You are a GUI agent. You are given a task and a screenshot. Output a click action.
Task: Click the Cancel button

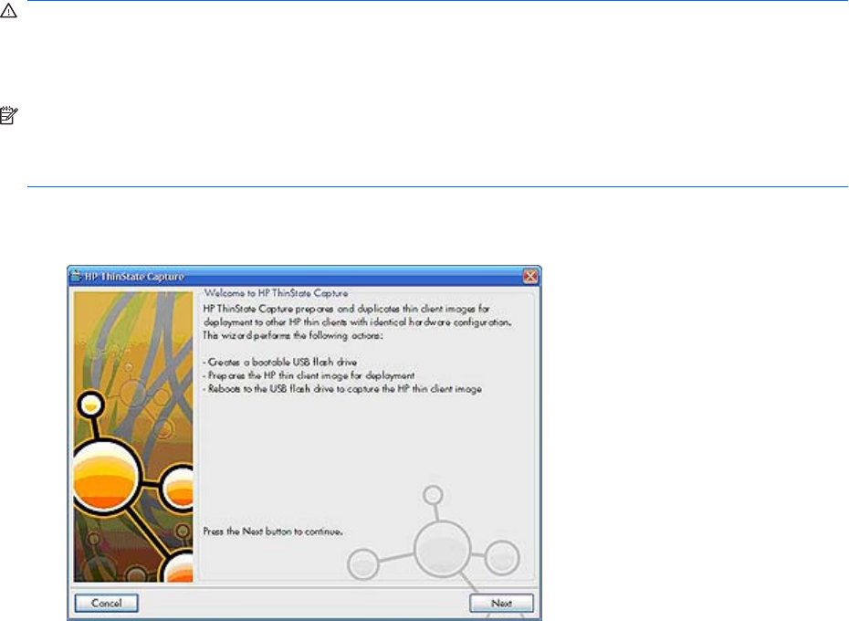pos(107,603)
